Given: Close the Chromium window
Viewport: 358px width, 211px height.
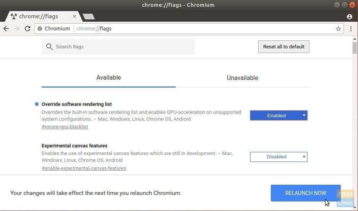Looking at the screenshot, I should [x=352, y=5].
